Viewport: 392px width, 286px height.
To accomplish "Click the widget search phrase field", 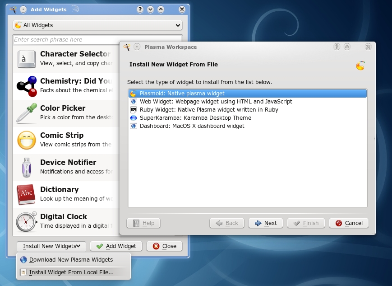I will coord(97,40).
